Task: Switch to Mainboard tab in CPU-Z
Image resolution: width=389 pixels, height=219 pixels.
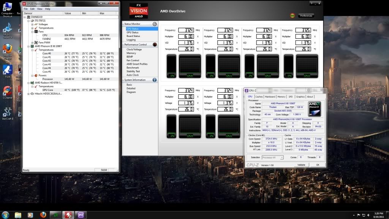Action: click(x=270, y=97)
